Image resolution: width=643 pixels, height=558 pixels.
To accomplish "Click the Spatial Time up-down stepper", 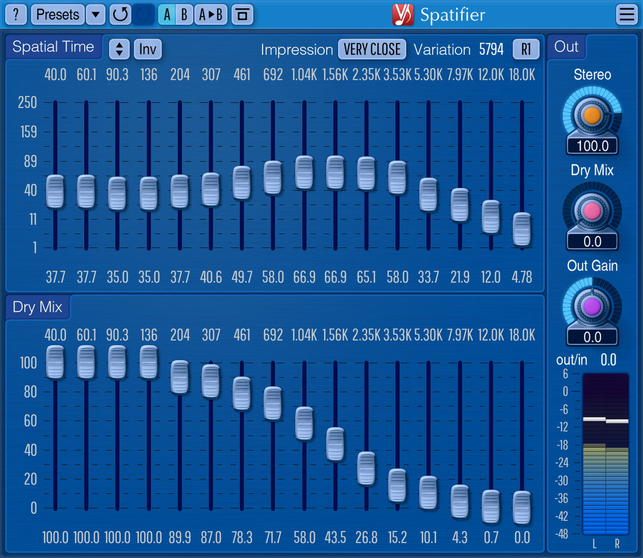I will pyautogui.click(x=119, y=49).
